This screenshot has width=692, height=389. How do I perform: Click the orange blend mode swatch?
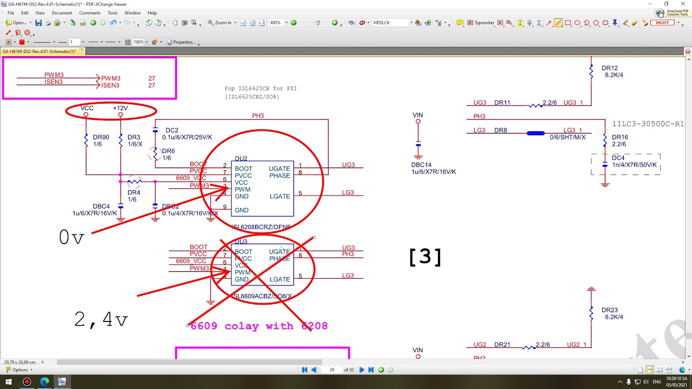click(155, 42)
